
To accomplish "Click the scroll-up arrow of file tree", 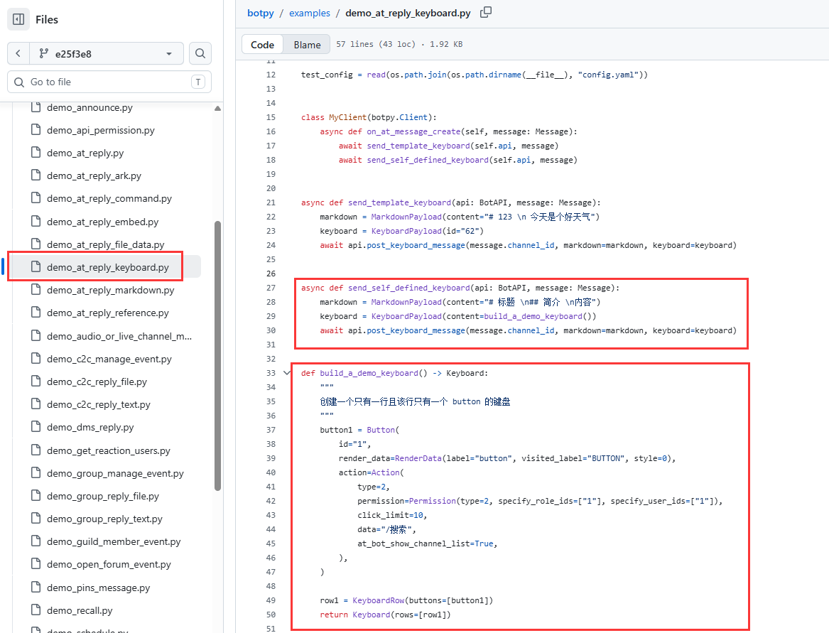I will click(x=217, y=109).
